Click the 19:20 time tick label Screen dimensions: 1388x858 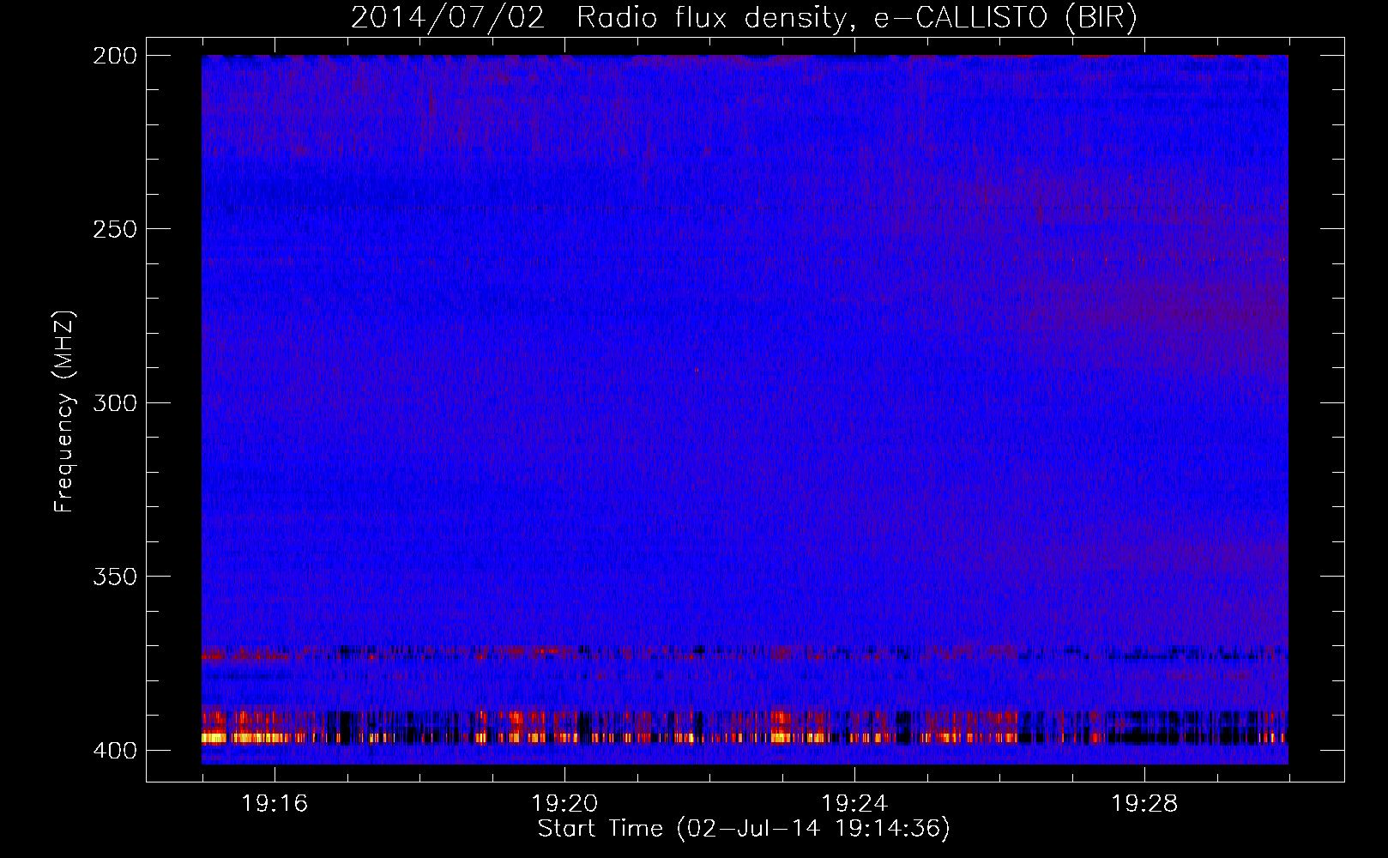(x=564, y=804)
